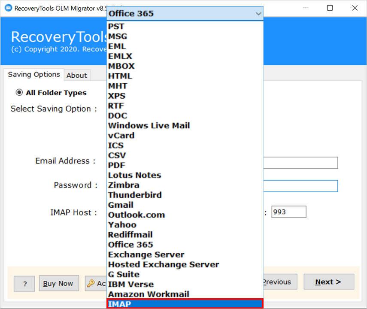Go back with the Previous button
367x309 pixels.
pyautogui.click(x=280, y=282)
